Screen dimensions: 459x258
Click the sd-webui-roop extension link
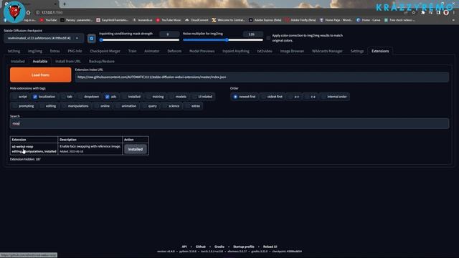22,146
